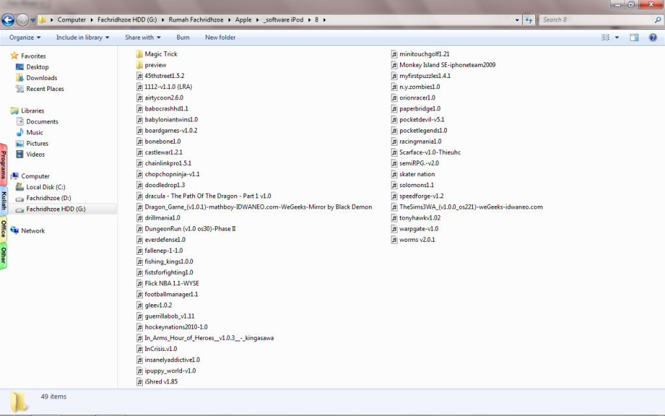Click the Change your view icon
Image resolution: width=665 pixels, height=416 pixels.
click(x=605, y=37)
